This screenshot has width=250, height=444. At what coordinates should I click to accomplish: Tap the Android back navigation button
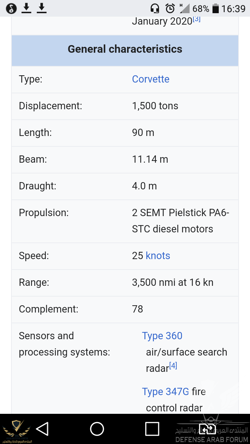pos(42,429)
